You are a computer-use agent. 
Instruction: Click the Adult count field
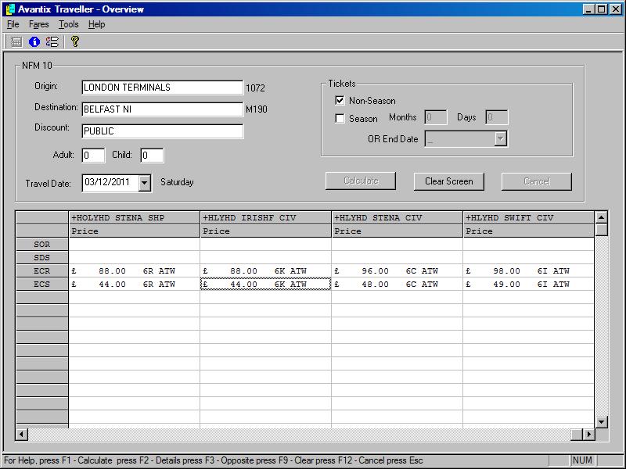[x=93, y=155]
